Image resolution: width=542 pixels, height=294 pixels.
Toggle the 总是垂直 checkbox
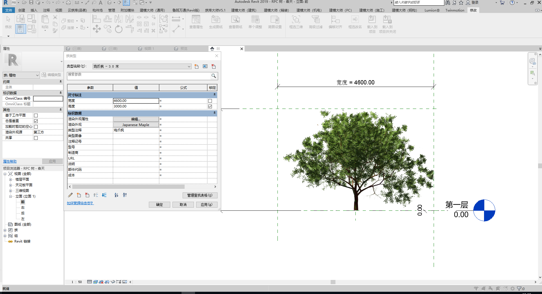[36, 121]
